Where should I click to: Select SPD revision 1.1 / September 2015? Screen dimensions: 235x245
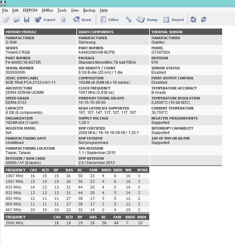(x=97, y=153)
